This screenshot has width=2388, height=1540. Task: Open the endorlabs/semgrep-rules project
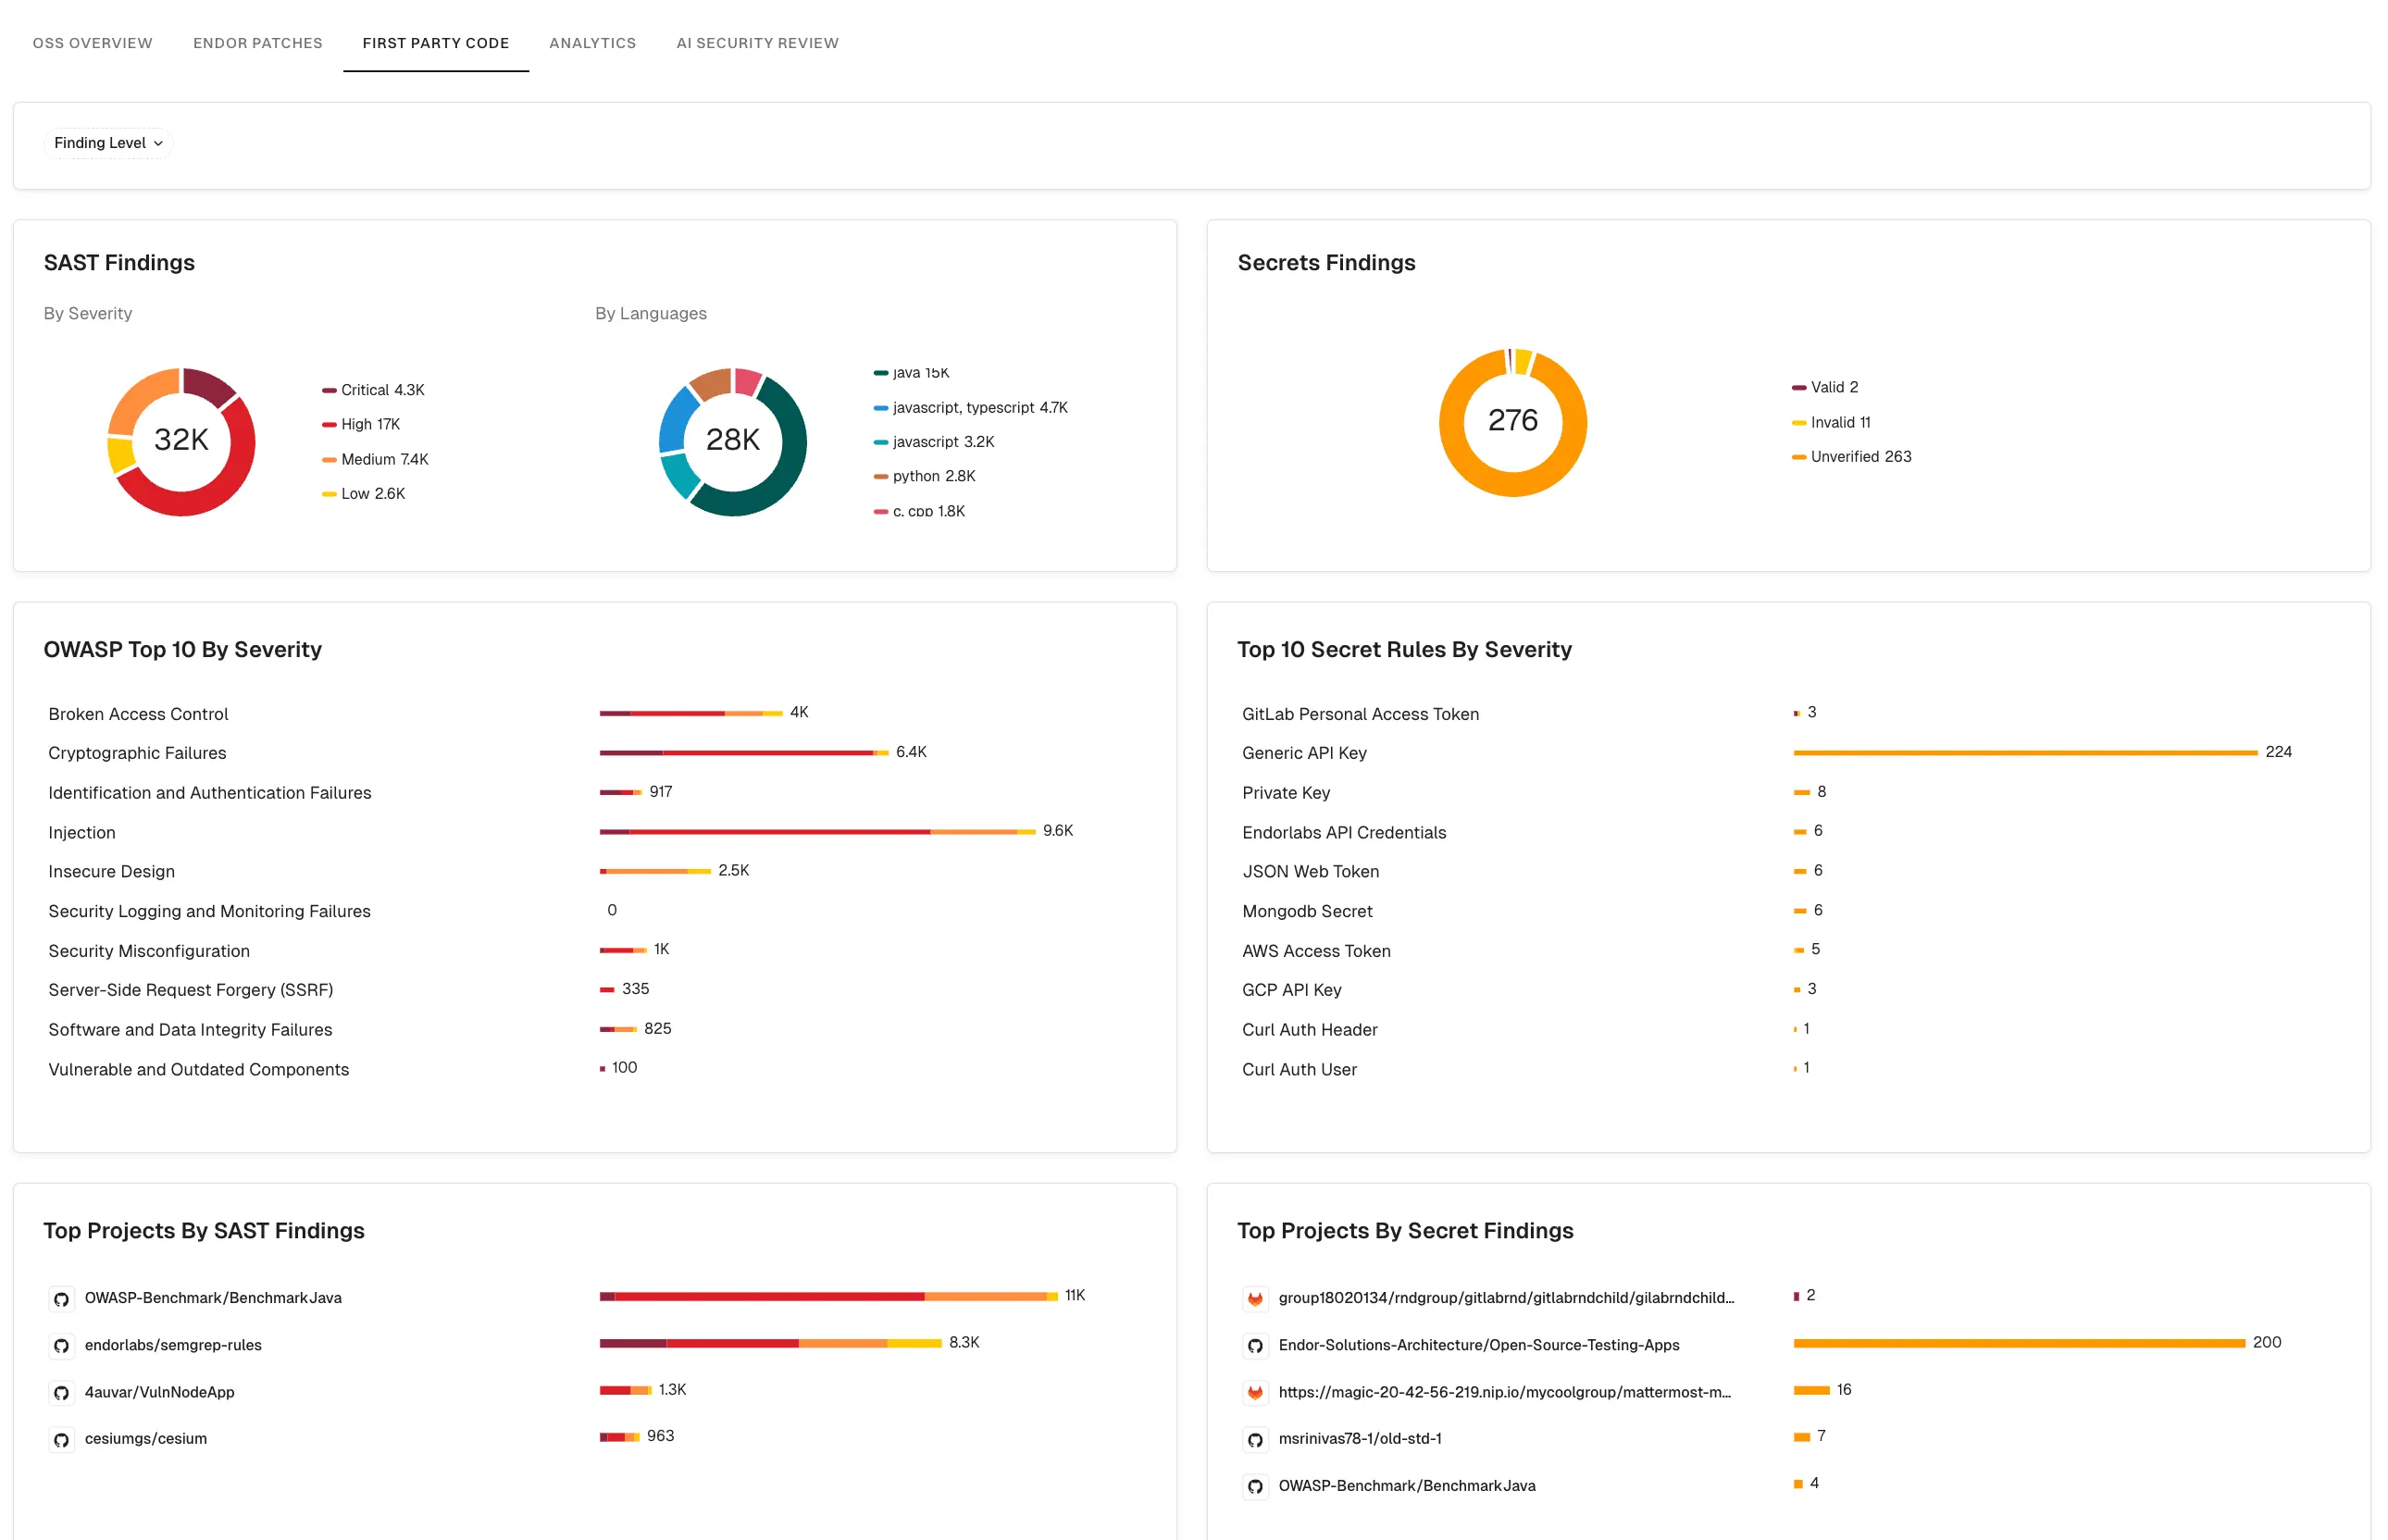[x=173, y=1345]
